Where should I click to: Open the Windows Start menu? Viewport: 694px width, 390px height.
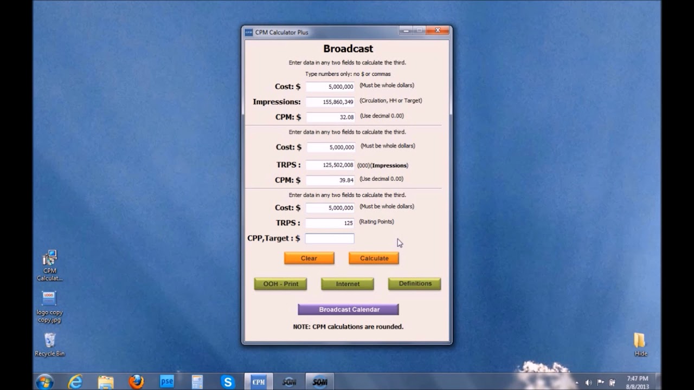pyautogui.click(x=44, y=382)
